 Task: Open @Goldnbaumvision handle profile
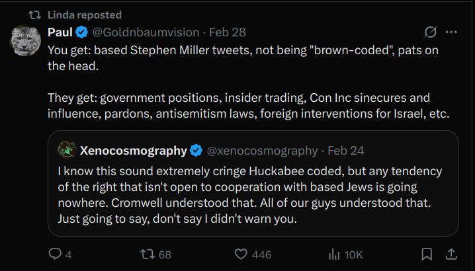pos(146,32)
